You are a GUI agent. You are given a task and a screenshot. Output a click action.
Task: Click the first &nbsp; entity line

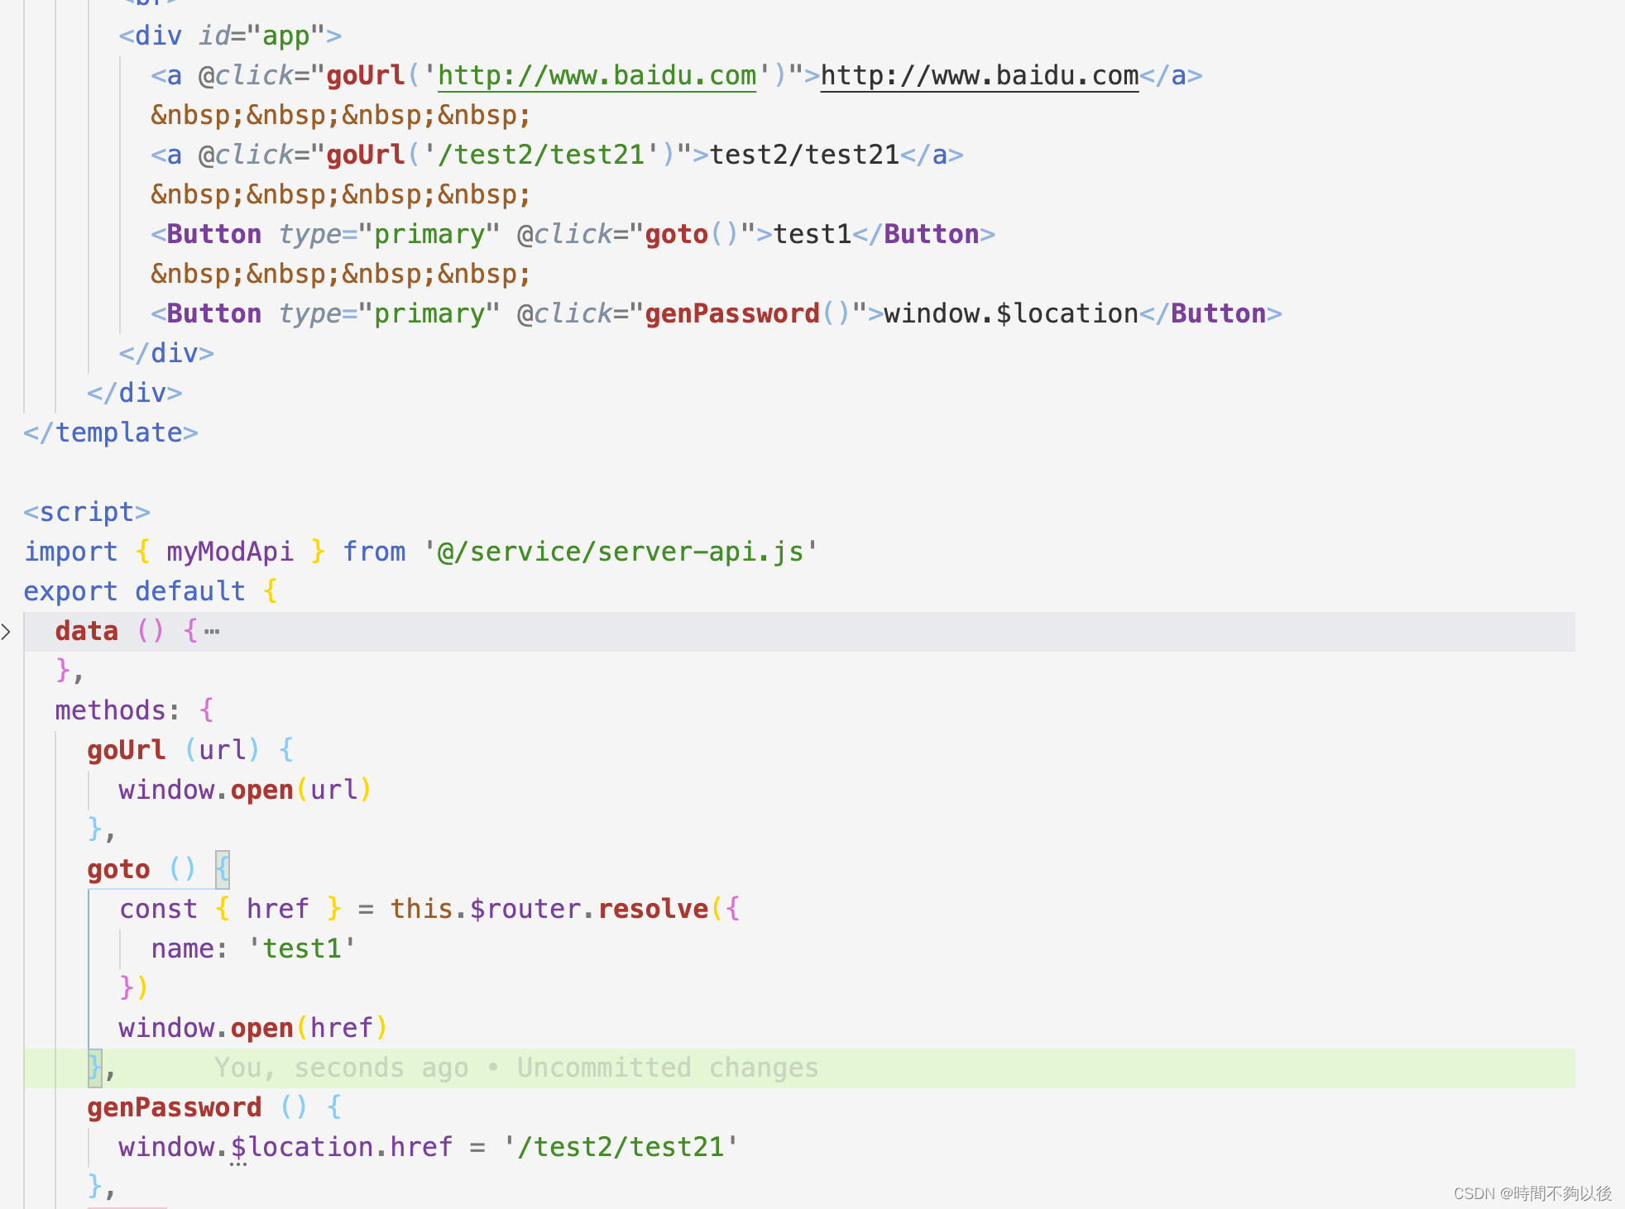point(340,115)
